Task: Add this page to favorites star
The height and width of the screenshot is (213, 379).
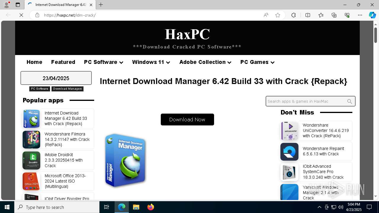Action: [278, 15]
